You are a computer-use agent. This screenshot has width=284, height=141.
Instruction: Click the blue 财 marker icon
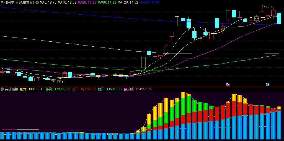click(267, 84)
